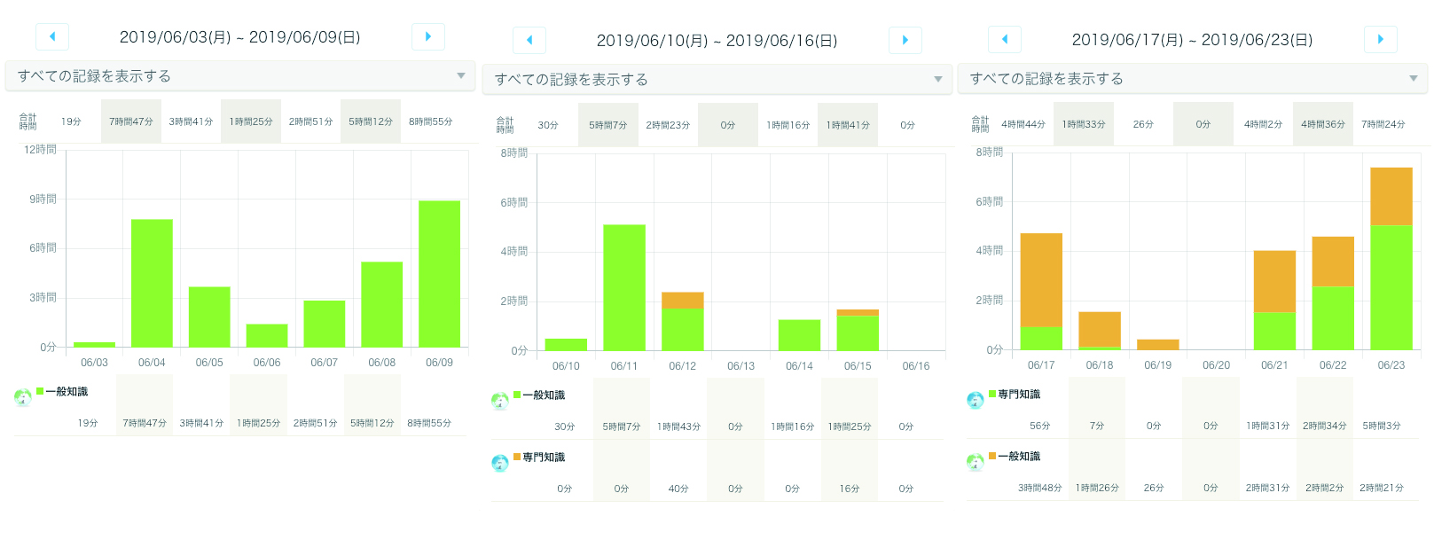
Task: Click the 3時間41分 total in the 合計時間 row
Action: 191,121
